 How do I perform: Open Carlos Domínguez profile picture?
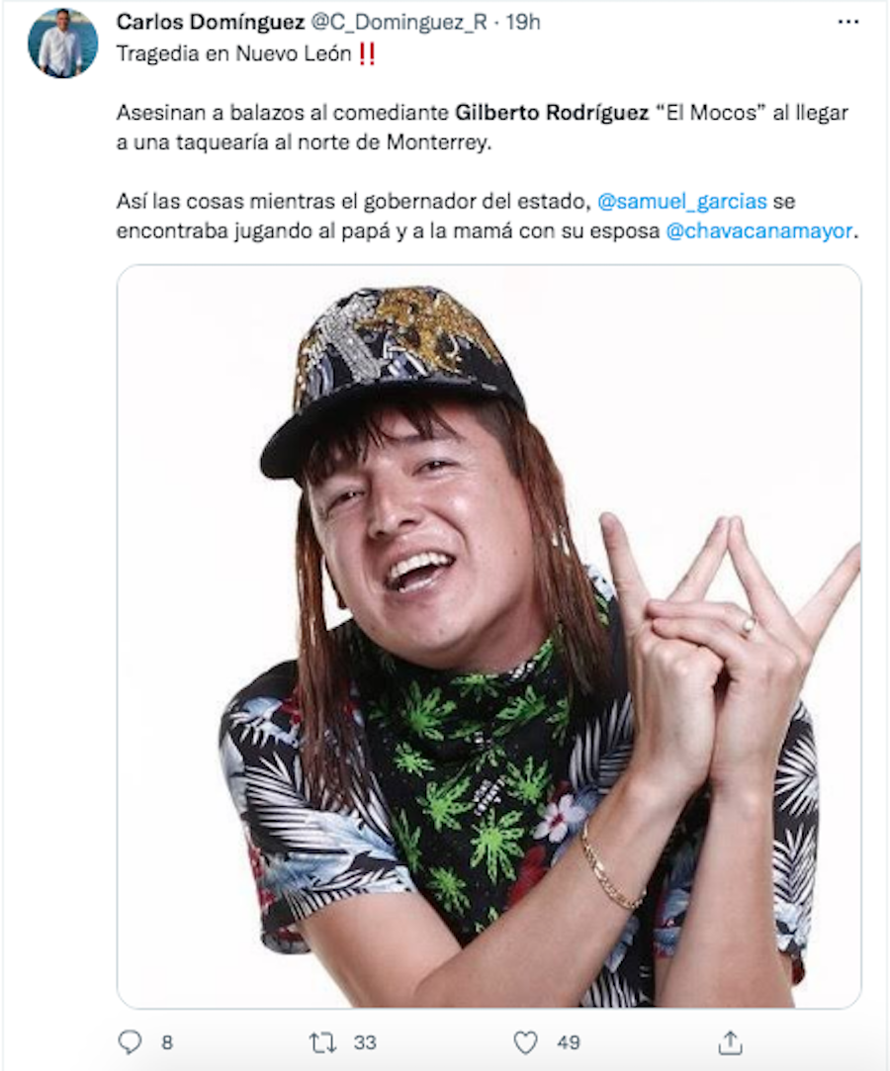point(63,44)
